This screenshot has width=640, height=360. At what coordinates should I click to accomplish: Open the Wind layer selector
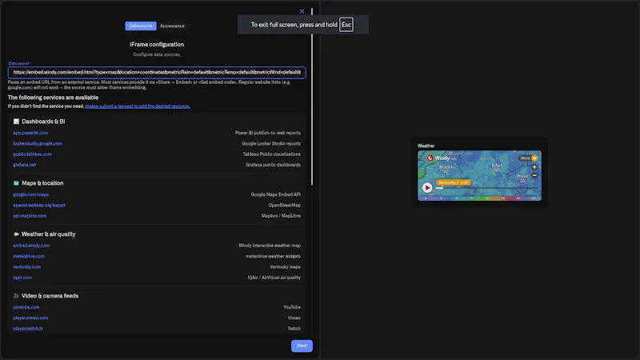529,158
